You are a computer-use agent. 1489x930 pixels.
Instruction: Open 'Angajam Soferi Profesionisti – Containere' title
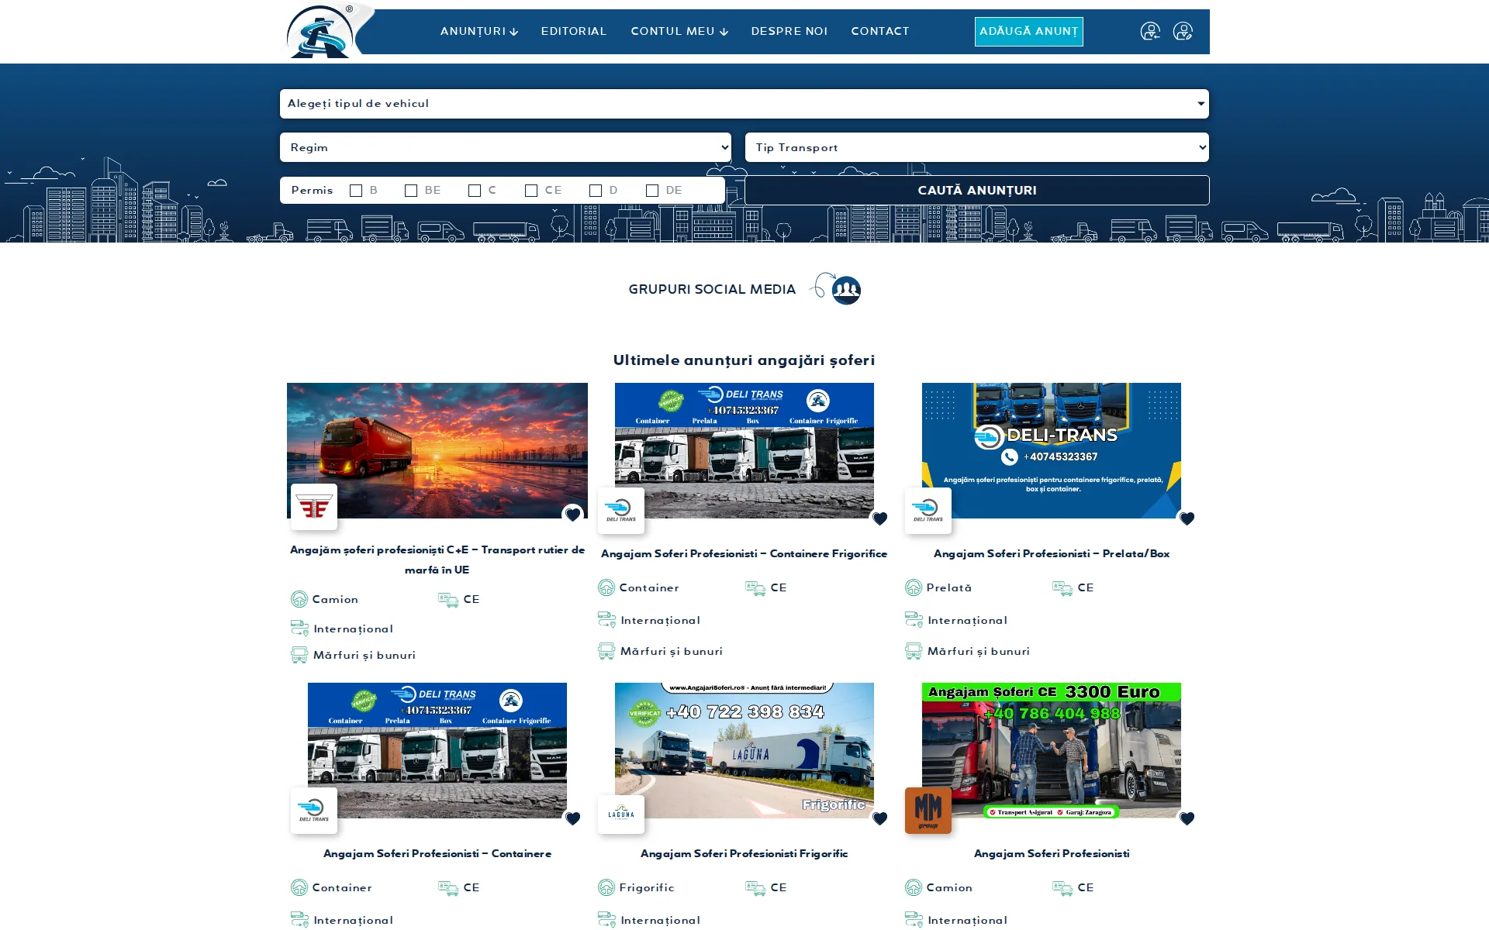(437, 854)
